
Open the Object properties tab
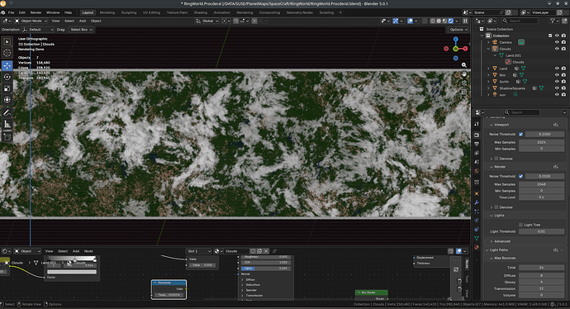pos(477,193)
